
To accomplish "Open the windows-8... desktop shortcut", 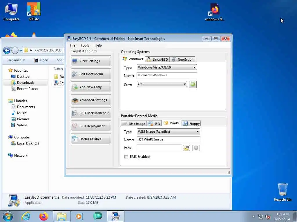I will (x=215, y=12).
